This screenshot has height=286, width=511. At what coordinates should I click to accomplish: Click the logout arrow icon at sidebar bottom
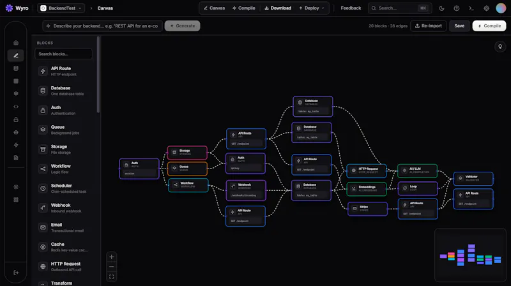pyautogui.click(x=16, y=273)
